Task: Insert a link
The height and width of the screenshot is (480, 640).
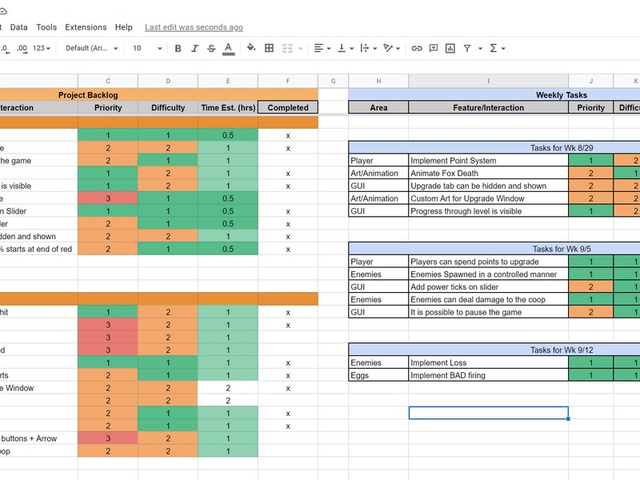Action: (416, 48)
